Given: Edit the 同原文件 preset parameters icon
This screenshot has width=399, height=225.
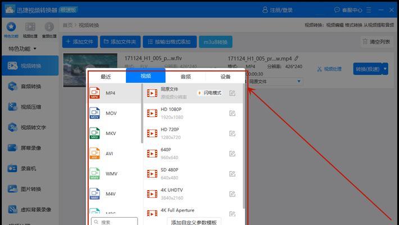Looking at the screenshot, I should (x=232, y=93).
